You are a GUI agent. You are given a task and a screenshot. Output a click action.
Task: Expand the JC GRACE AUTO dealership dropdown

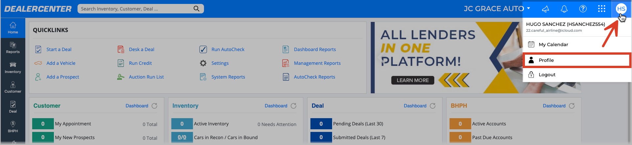[x=529, y=8]
